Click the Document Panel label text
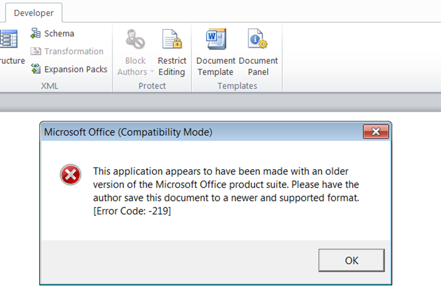The width and height of the screenshot is (441, 301). [258, 66]
